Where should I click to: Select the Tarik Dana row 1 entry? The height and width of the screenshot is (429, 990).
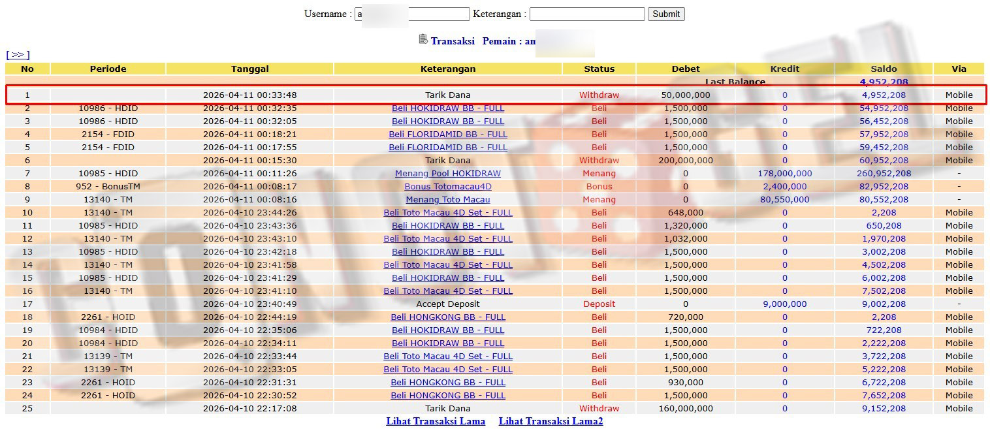pos(495,95)
